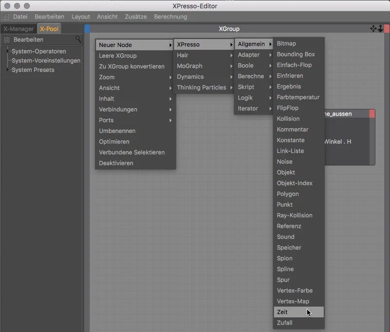Image resolution: width=390 pixels, height=332 pixels.
Task: Open the Bearbeiten menu in menu bar
Action: [49, 17]
